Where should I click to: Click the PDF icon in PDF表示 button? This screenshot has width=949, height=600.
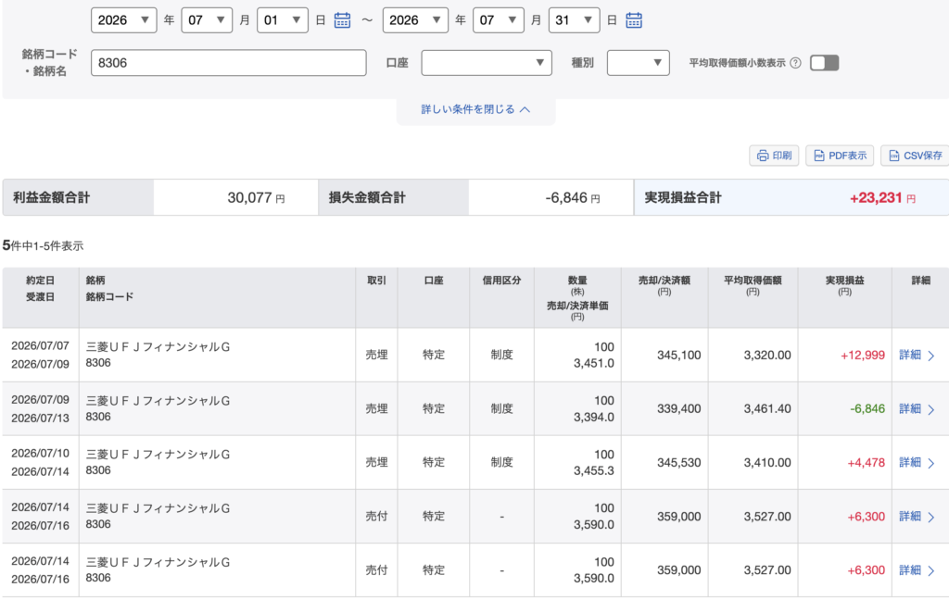pyautogui.click(x=819, y=156)
